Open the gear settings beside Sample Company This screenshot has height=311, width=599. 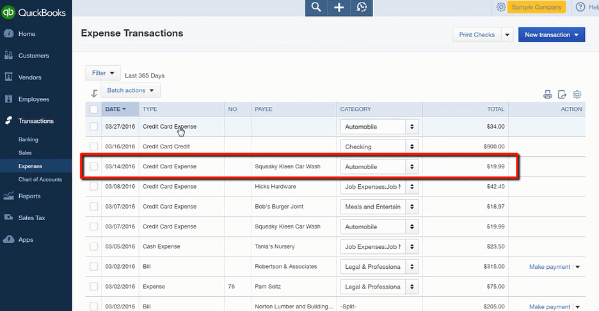click(501, 7)
